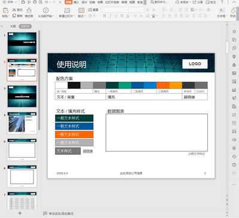Switch to the 视图 (View) tab
The image size is (239, 218).
click(132, 2)
